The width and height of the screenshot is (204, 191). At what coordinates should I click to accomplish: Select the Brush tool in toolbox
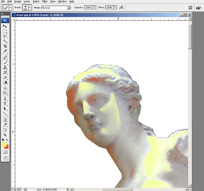5,63
